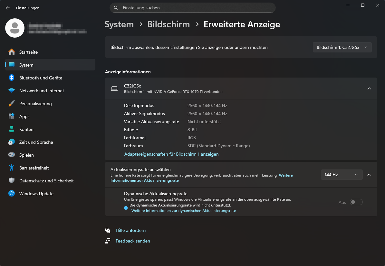The image size is (385, 266).
Task: Go to Datenschutz und Sicherheit
Action: pos(46,181)
